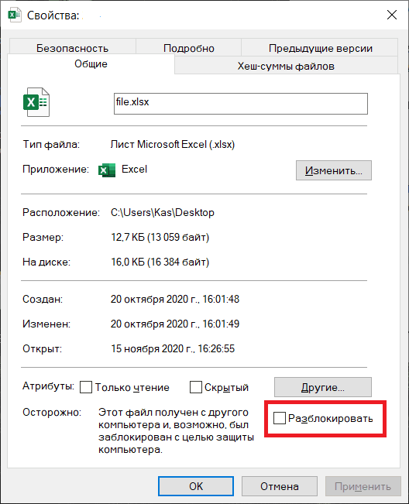Confirm with the OK button
409x504 pixels.
click(196, 486)
